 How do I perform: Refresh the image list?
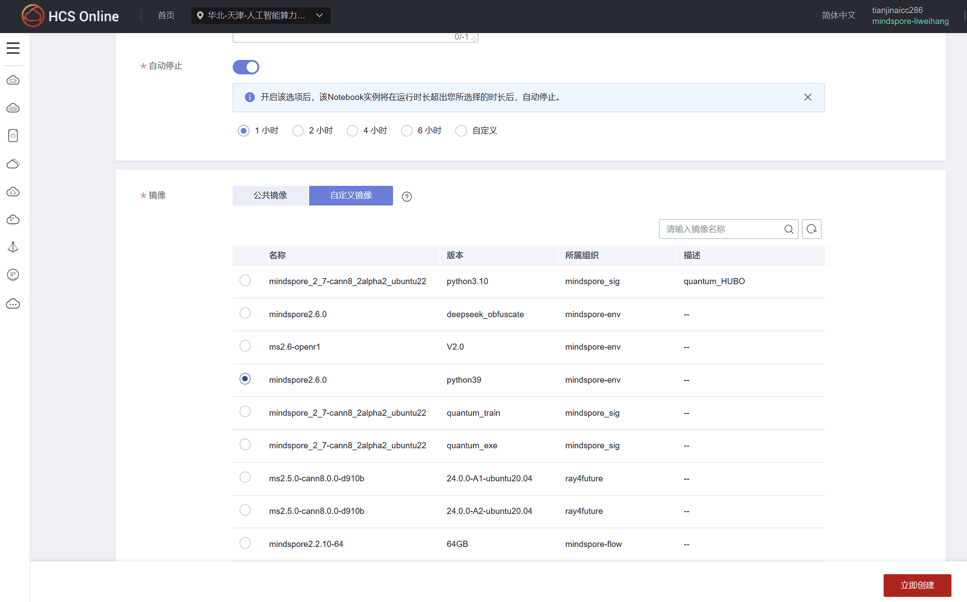[811, 229]
